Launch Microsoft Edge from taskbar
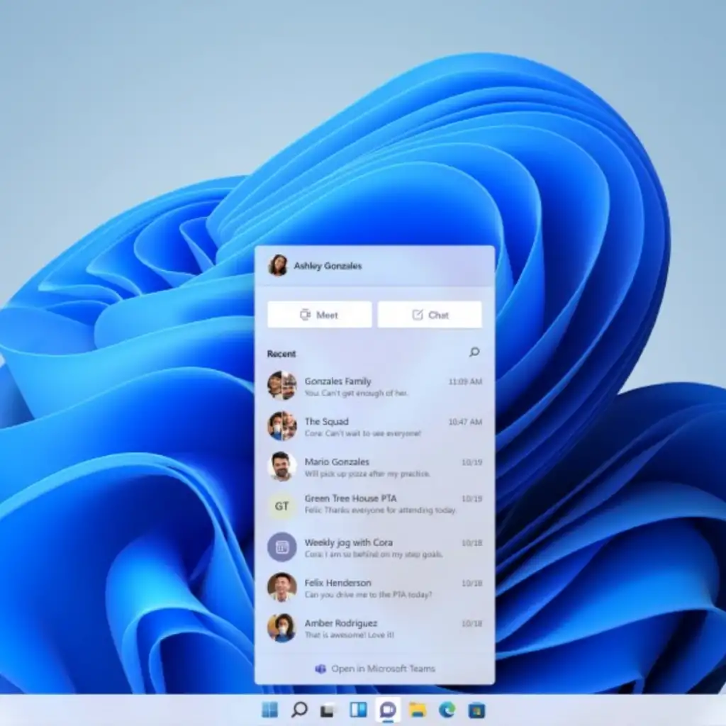 [447, 710]
